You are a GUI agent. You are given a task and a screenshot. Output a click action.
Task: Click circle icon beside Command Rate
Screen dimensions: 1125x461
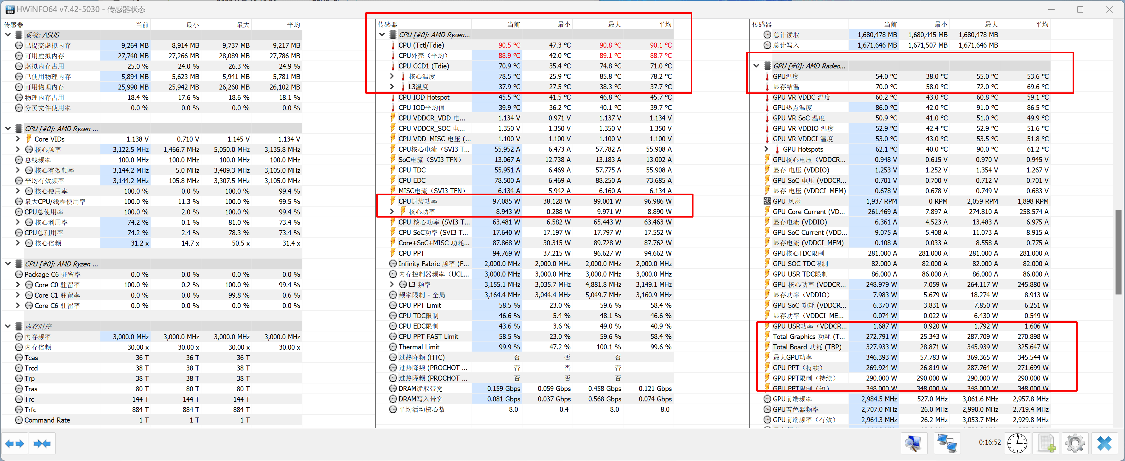(x=19, y=420)
